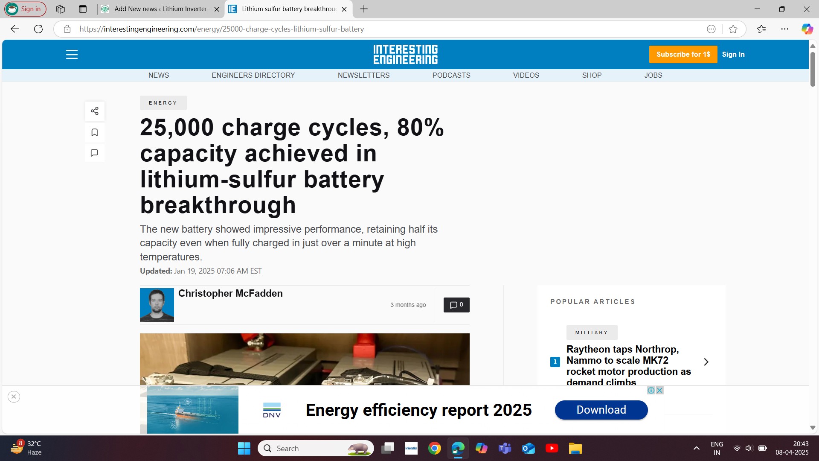This screenshot has width=819, height=461.
Task: Click the Subscribe for 1$ button
Action: (x=683, y=54)
